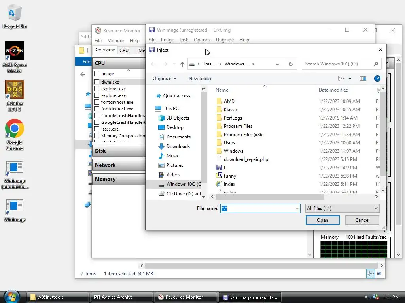Open WinImage File menu
Viewport: 405px width, 303px height.
pyautogui.click(x=151, y=40)
